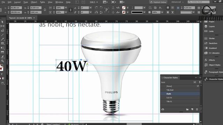Image resolution: width=223 pixels, height=125 pixels.
Task: Open the shear angle dropdown
Action: coord(91,12)
